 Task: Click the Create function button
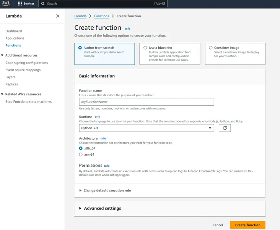[x=248, y=225]
